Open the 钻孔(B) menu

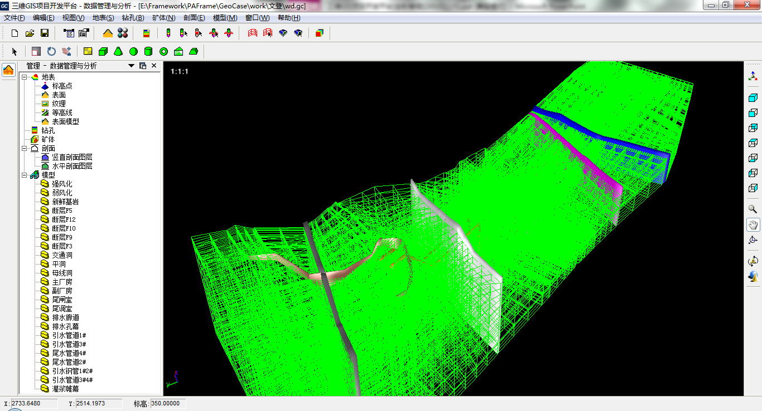click(x=133, y=18)
